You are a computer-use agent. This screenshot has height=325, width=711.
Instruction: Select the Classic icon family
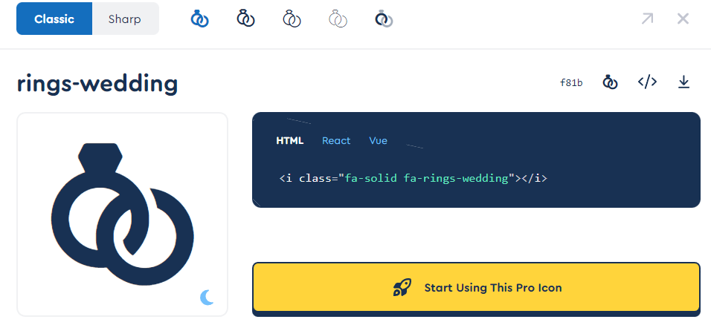[54, 19]
